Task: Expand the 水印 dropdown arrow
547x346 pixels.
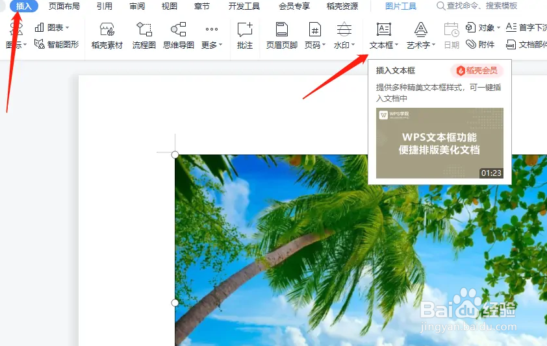Action: 353,45
